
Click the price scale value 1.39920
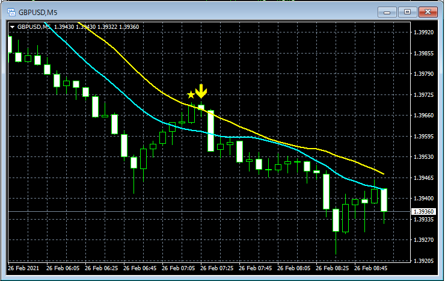click(x=424, y=32)
